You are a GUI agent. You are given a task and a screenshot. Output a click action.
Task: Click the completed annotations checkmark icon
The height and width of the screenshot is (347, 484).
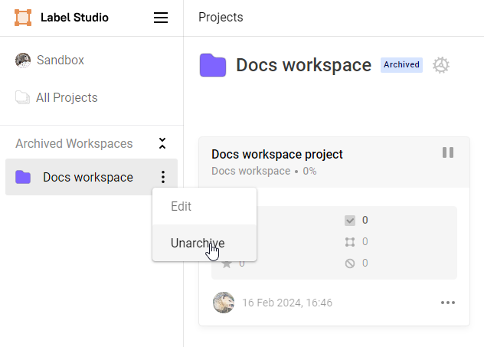(x=350, y=221)
